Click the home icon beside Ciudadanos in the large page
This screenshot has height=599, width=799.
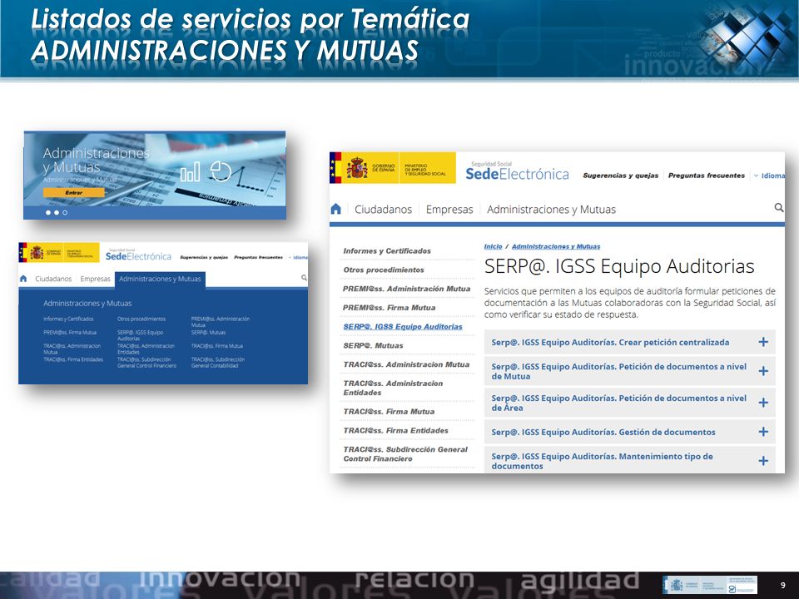pos(335,209)
